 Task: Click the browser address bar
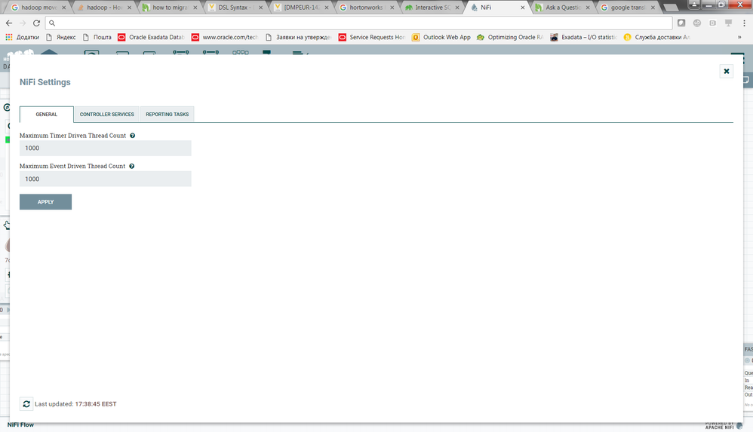pyautogui.click(x=358, y=23)
